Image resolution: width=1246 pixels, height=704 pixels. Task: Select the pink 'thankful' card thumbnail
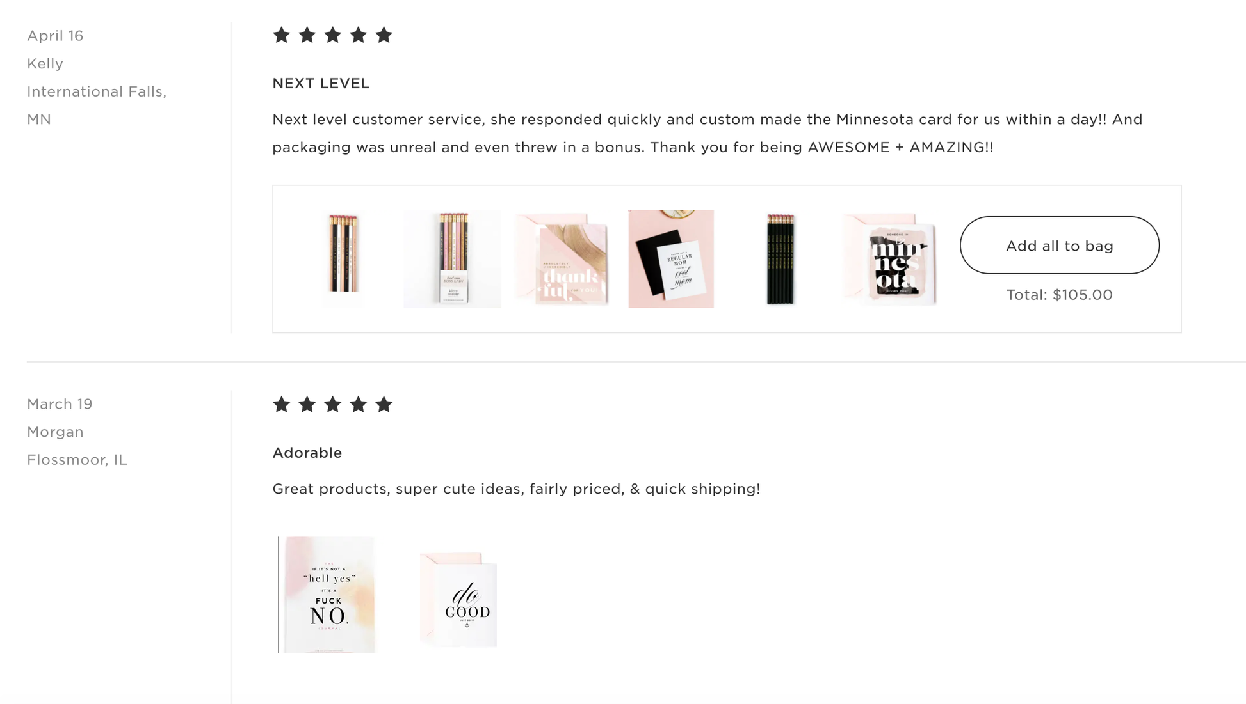[562, 258]
